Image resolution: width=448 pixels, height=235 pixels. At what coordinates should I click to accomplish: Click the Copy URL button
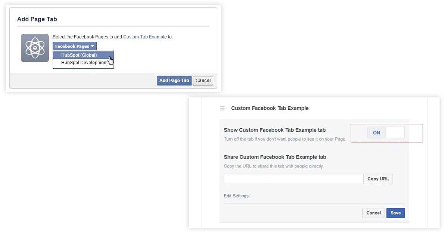378,179
